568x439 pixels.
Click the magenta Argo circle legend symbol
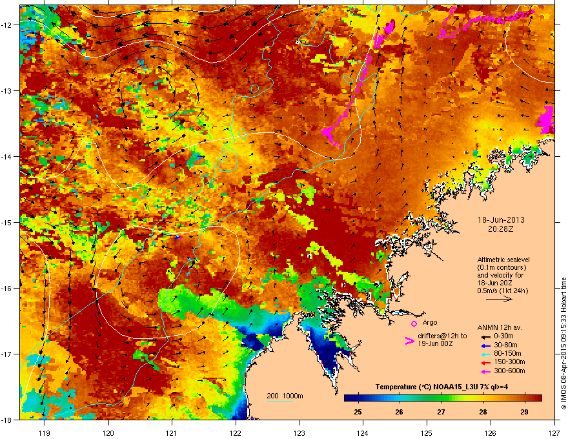414,323
